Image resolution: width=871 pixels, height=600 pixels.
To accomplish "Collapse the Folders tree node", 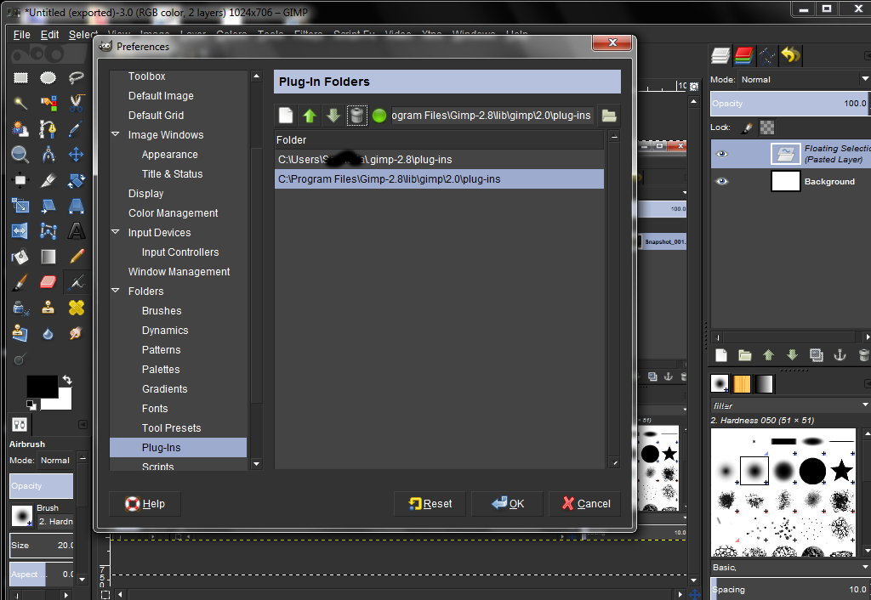I will [116, 291].
